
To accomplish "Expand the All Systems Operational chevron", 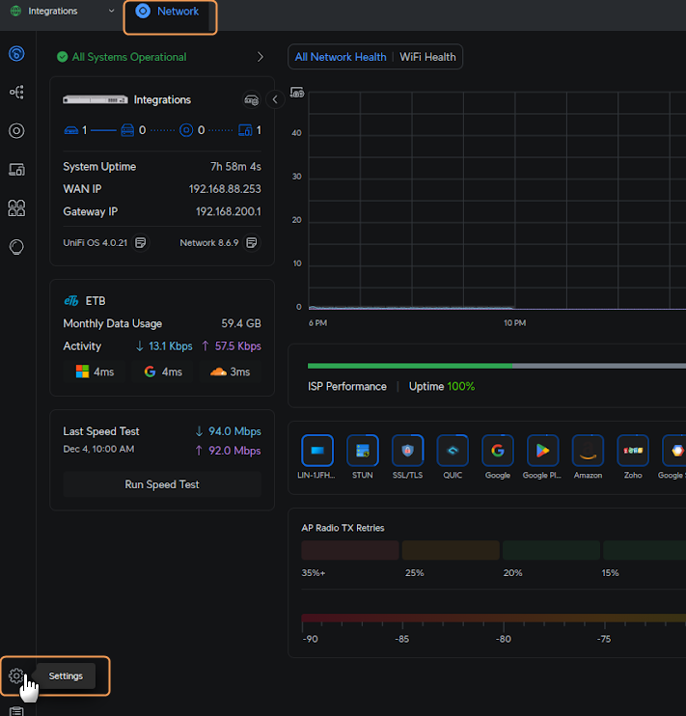I will pos(261,57).
